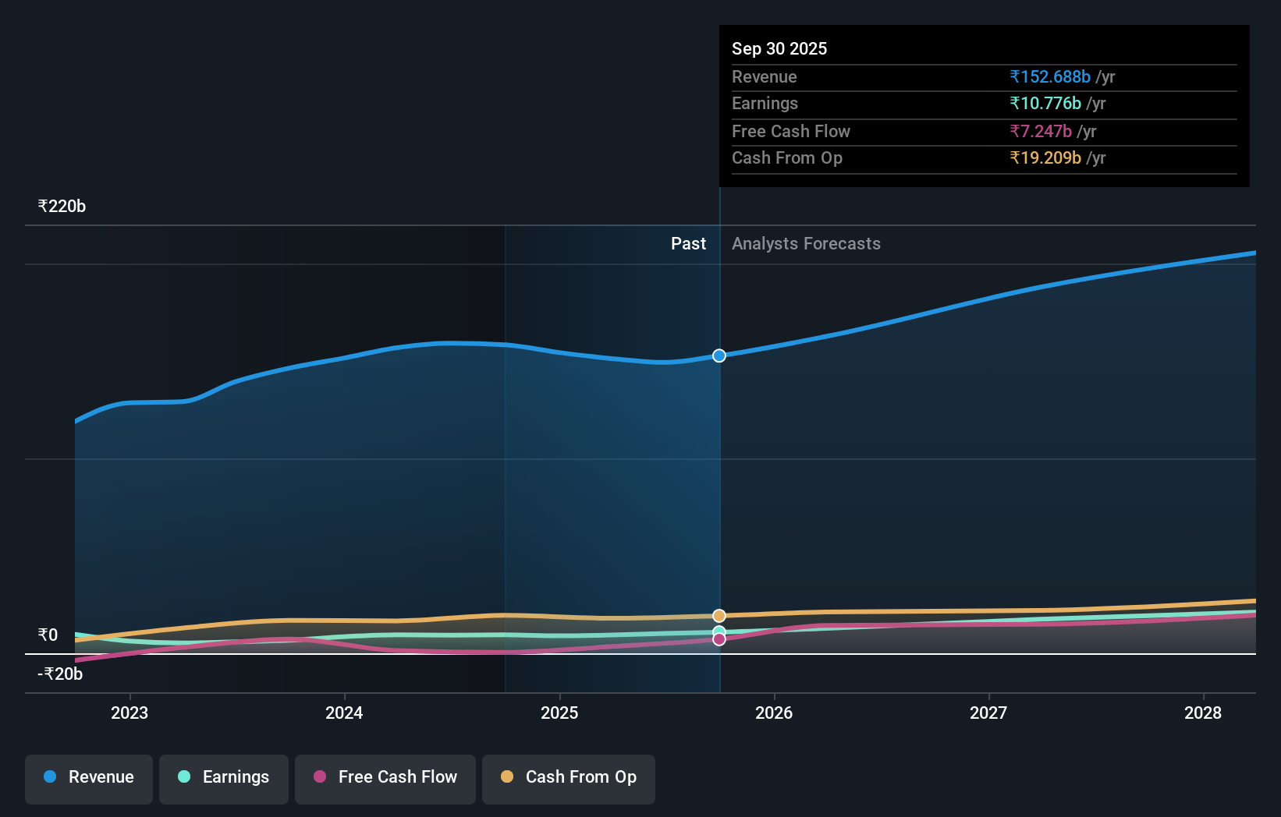Toggle the Revenue series visibility
The width and height of the screenshot is (1281, 817).
click(88, 777)
